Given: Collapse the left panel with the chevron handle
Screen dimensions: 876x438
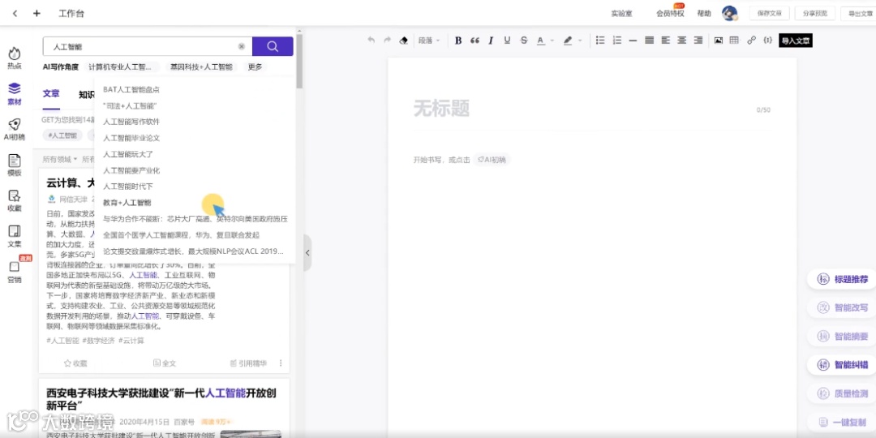Looking at the screenshot, I should pyautogui.click(x=307, y=252).
